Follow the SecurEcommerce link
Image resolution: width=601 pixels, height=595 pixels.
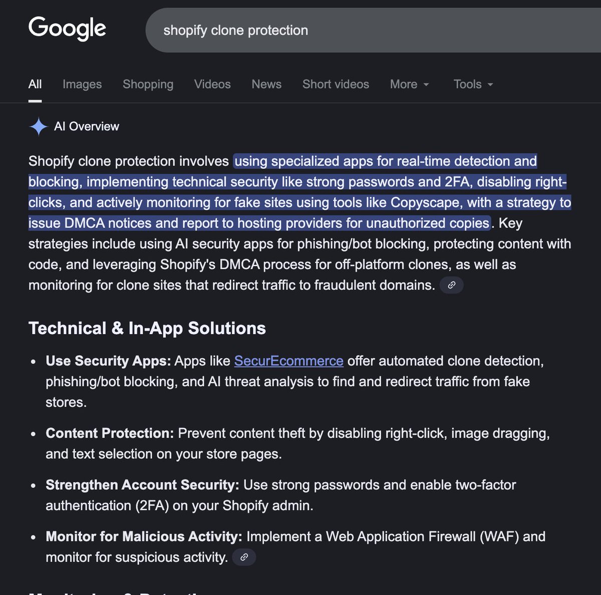coord(288,361)
